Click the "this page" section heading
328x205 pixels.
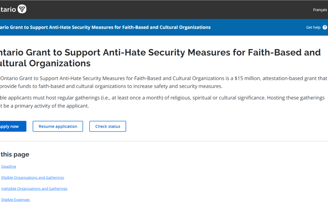pos(15,154)
